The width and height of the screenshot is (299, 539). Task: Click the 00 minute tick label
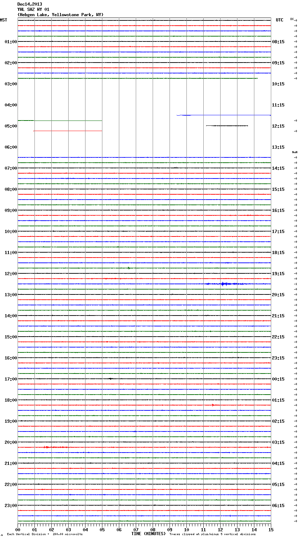[18, 530]
